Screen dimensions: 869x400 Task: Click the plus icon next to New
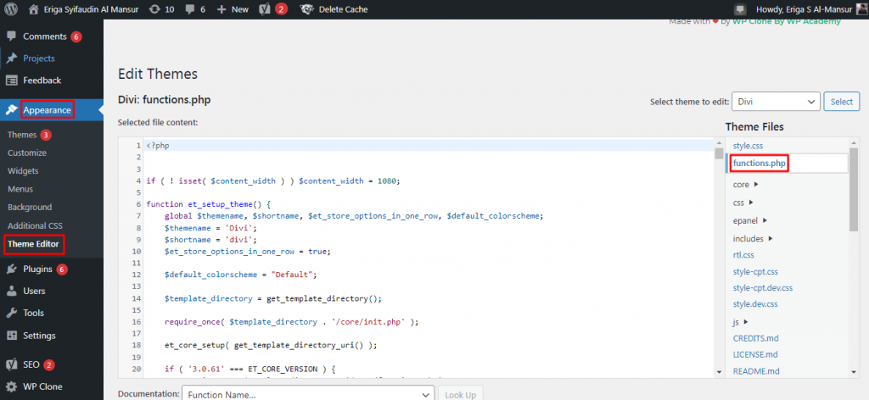point(221,9)
